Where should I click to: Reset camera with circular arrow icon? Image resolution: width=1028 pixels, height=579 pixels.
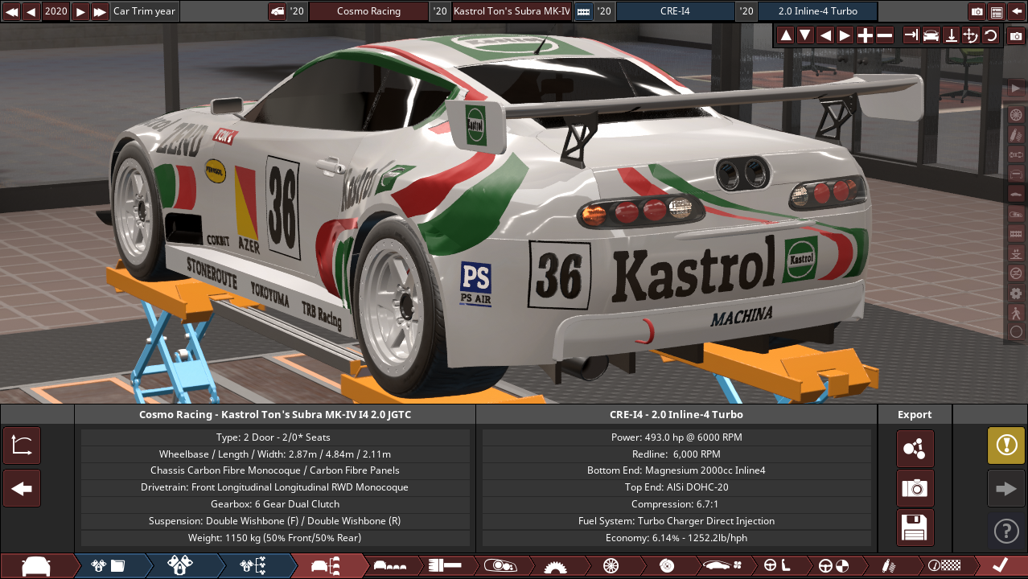[x=990, y=35]
